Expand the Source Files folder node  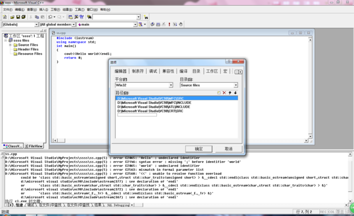point(10,45)
